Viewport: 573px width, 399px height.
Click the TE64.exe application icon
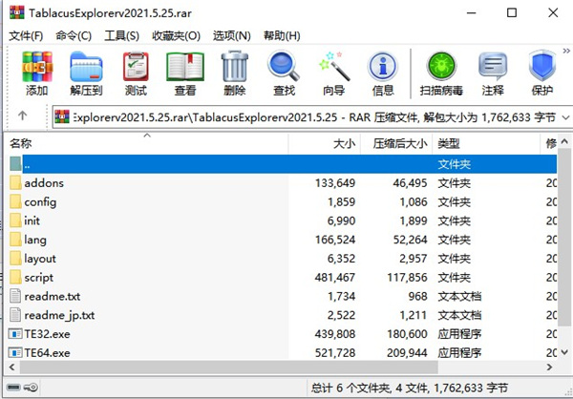pyautogui.click(x=15, y=353)
